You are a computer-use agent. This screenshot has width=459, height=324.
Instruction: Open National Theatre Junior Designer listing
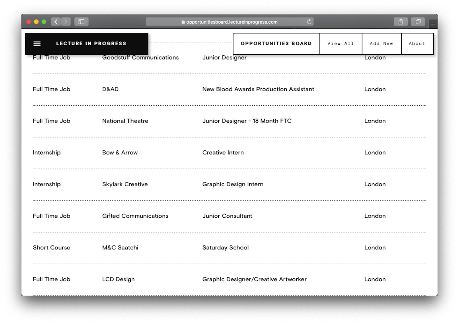(x=247, y=121)
